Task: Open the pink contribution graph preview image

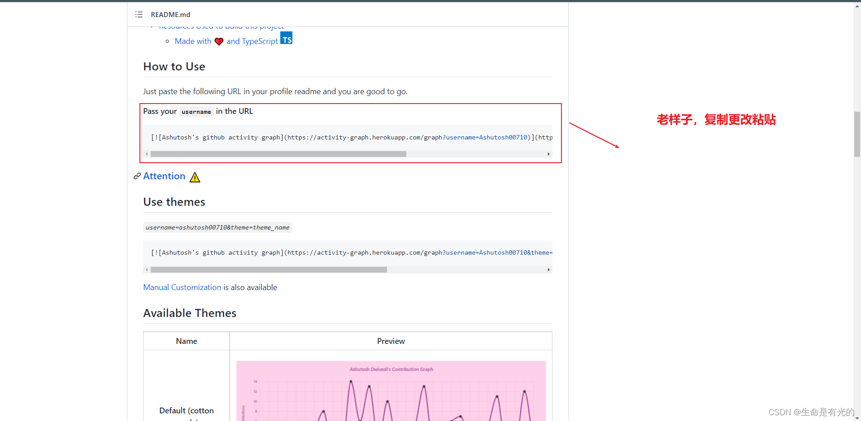Action: click(x=391, y=391)
